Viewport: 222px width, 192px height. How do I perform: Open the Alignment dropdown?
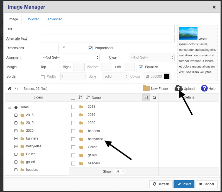click(x=70, y=57)
